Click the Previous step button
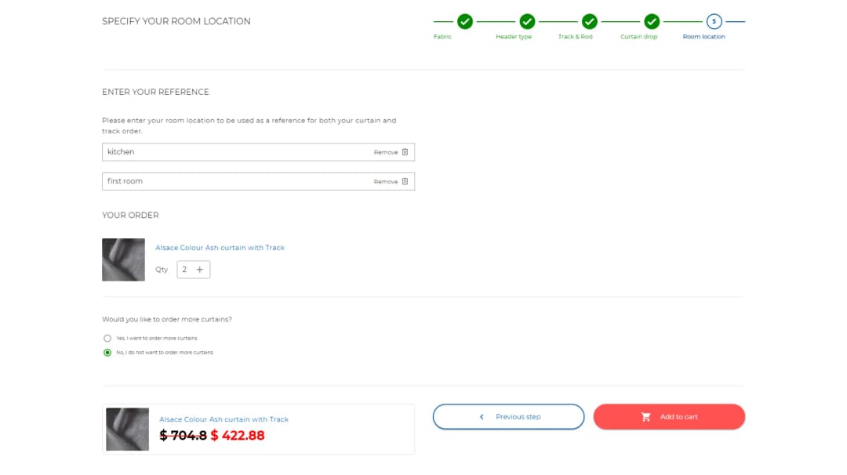 coord(508,416)
